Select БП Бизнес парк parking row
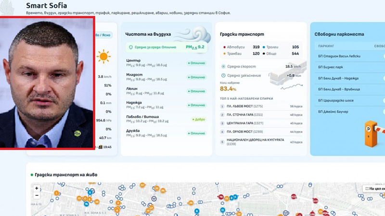Viewport: 385px width, 216px height. [x=350, y=67]
